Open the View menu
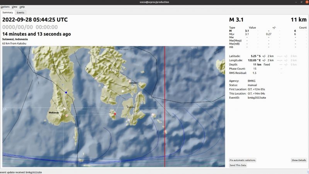 pyautogui.click(x=14, y=7)
